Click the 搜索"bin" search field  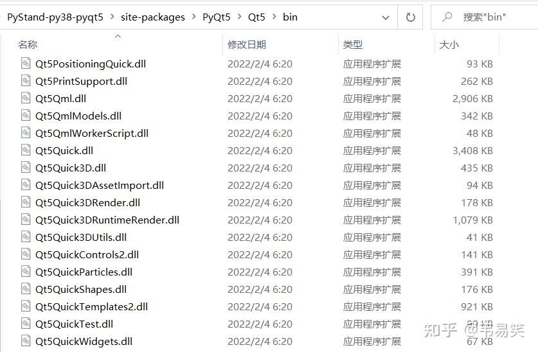[485, 17]
